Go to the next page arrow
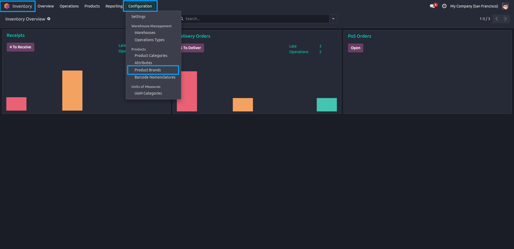Viewport: 514px width, 249px height. click(x=505, y=19)
